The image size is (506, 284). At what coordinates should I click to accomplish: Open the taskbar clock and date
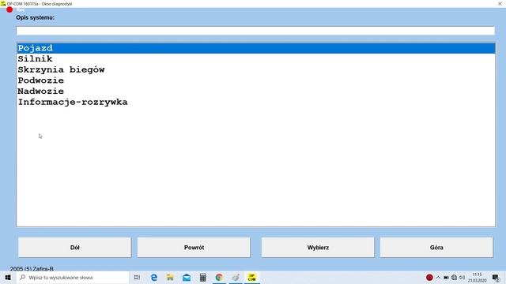pos(477,278)
